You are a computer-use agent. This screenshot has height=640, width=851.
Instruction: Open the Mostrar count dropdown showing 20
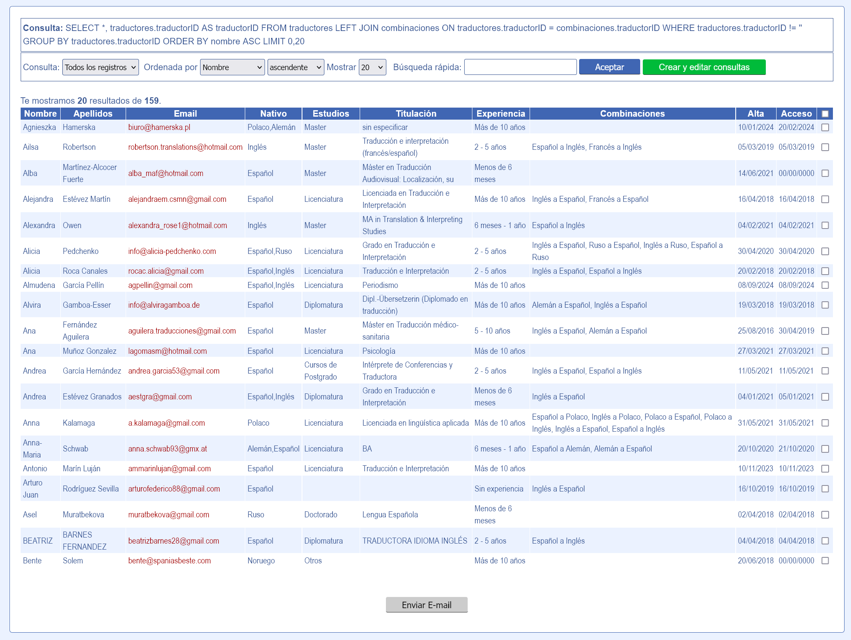(x=372, y=68)
